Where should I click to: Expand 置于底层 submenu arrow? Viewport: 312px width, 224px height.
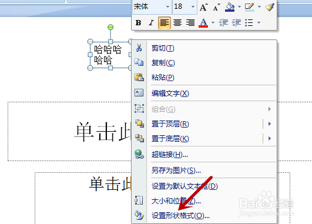pos(270,138)
